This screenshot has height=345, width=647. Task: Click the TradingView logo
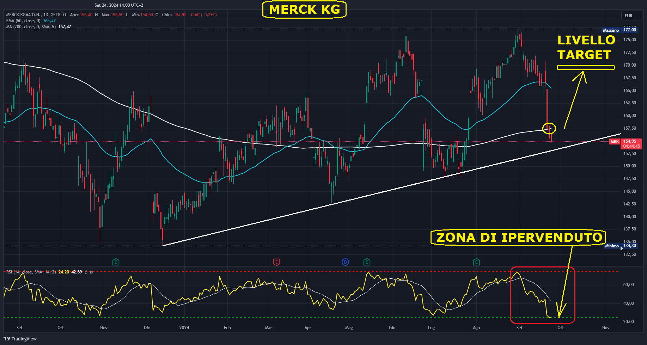20,339
